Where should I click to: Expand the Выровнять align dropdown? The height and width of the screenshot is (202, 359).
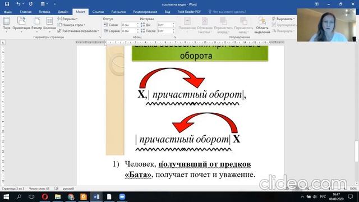[x=283, y=19]
